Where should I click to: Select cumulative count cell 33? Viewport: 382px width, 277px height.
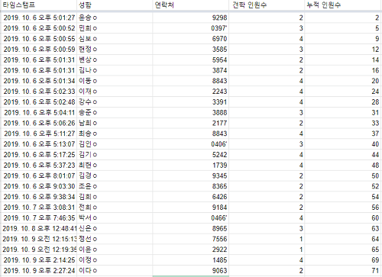343,123
